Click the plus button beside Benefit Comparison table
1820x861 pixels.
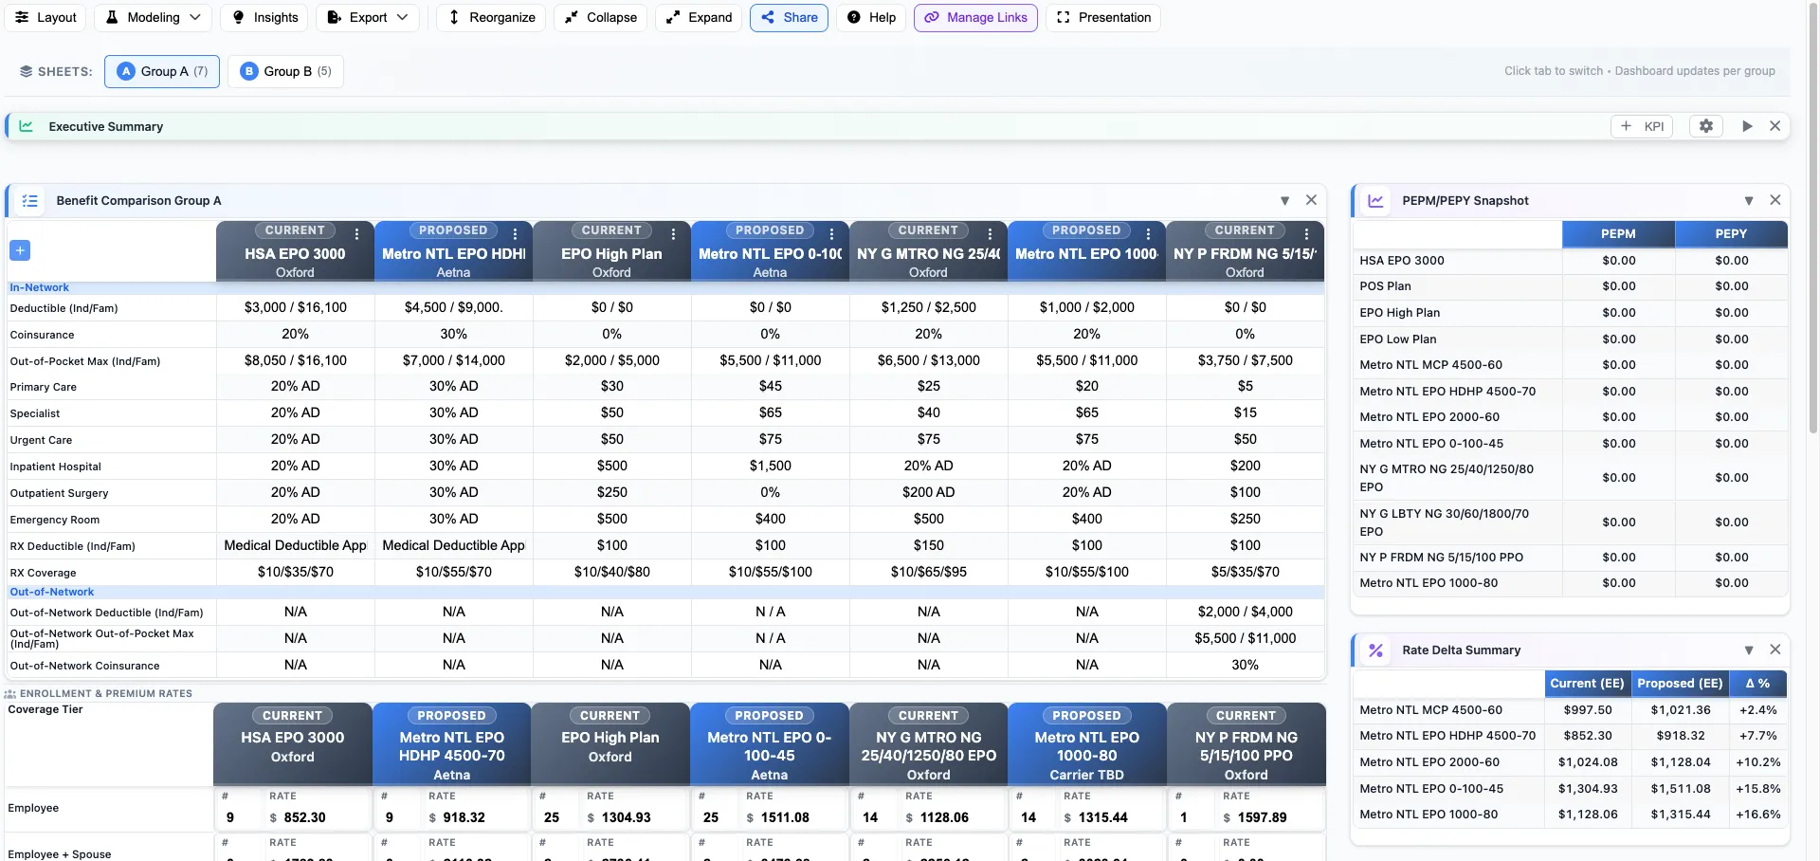pyautogui.click(x=21, y=250)
